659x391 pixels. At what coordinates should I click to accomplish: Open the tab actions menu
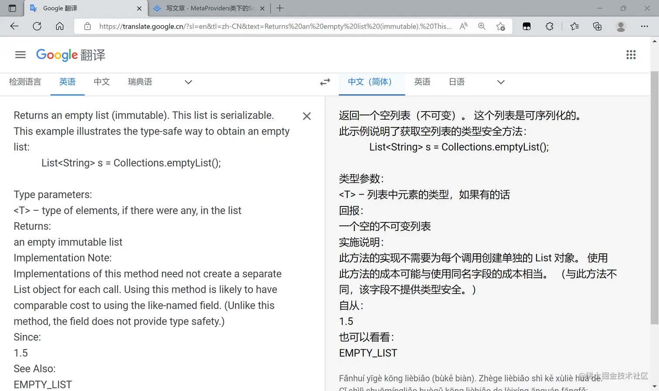[12, 8]
